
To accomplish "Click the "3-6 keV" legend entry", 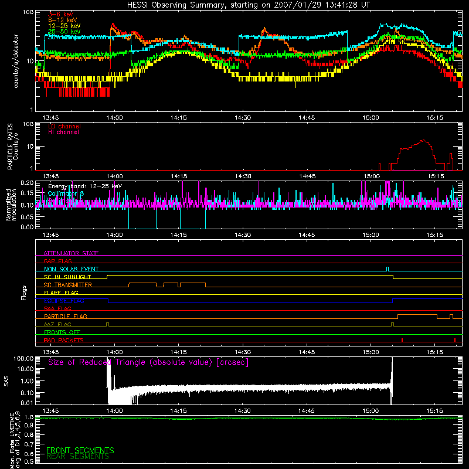I will 61,14.
